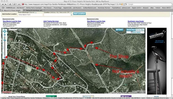This screenshot has width=173, height=99.
Task: Click the MapQuest logo on the map
Action: (x=7, y=92)
